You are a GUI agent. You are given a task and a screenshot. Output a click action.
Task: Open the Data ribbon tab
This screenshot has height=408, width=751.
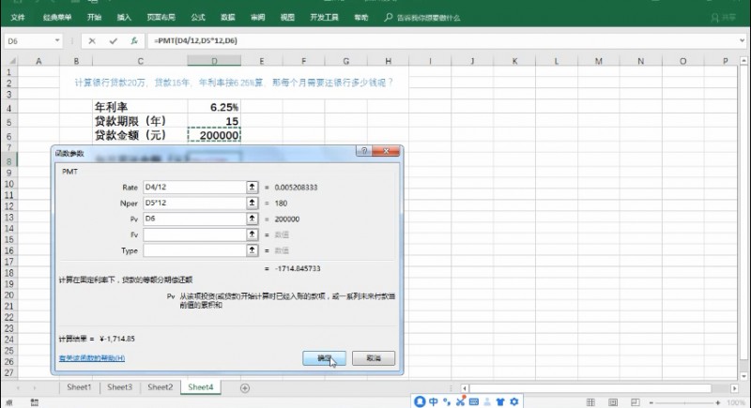tap(227, 17)
